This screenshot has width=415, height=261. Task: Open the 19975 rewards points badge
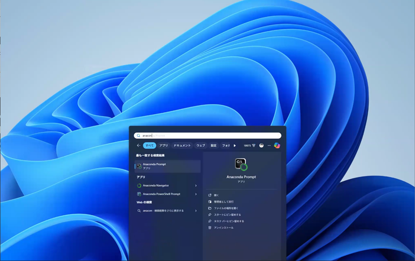click(249, 145)
